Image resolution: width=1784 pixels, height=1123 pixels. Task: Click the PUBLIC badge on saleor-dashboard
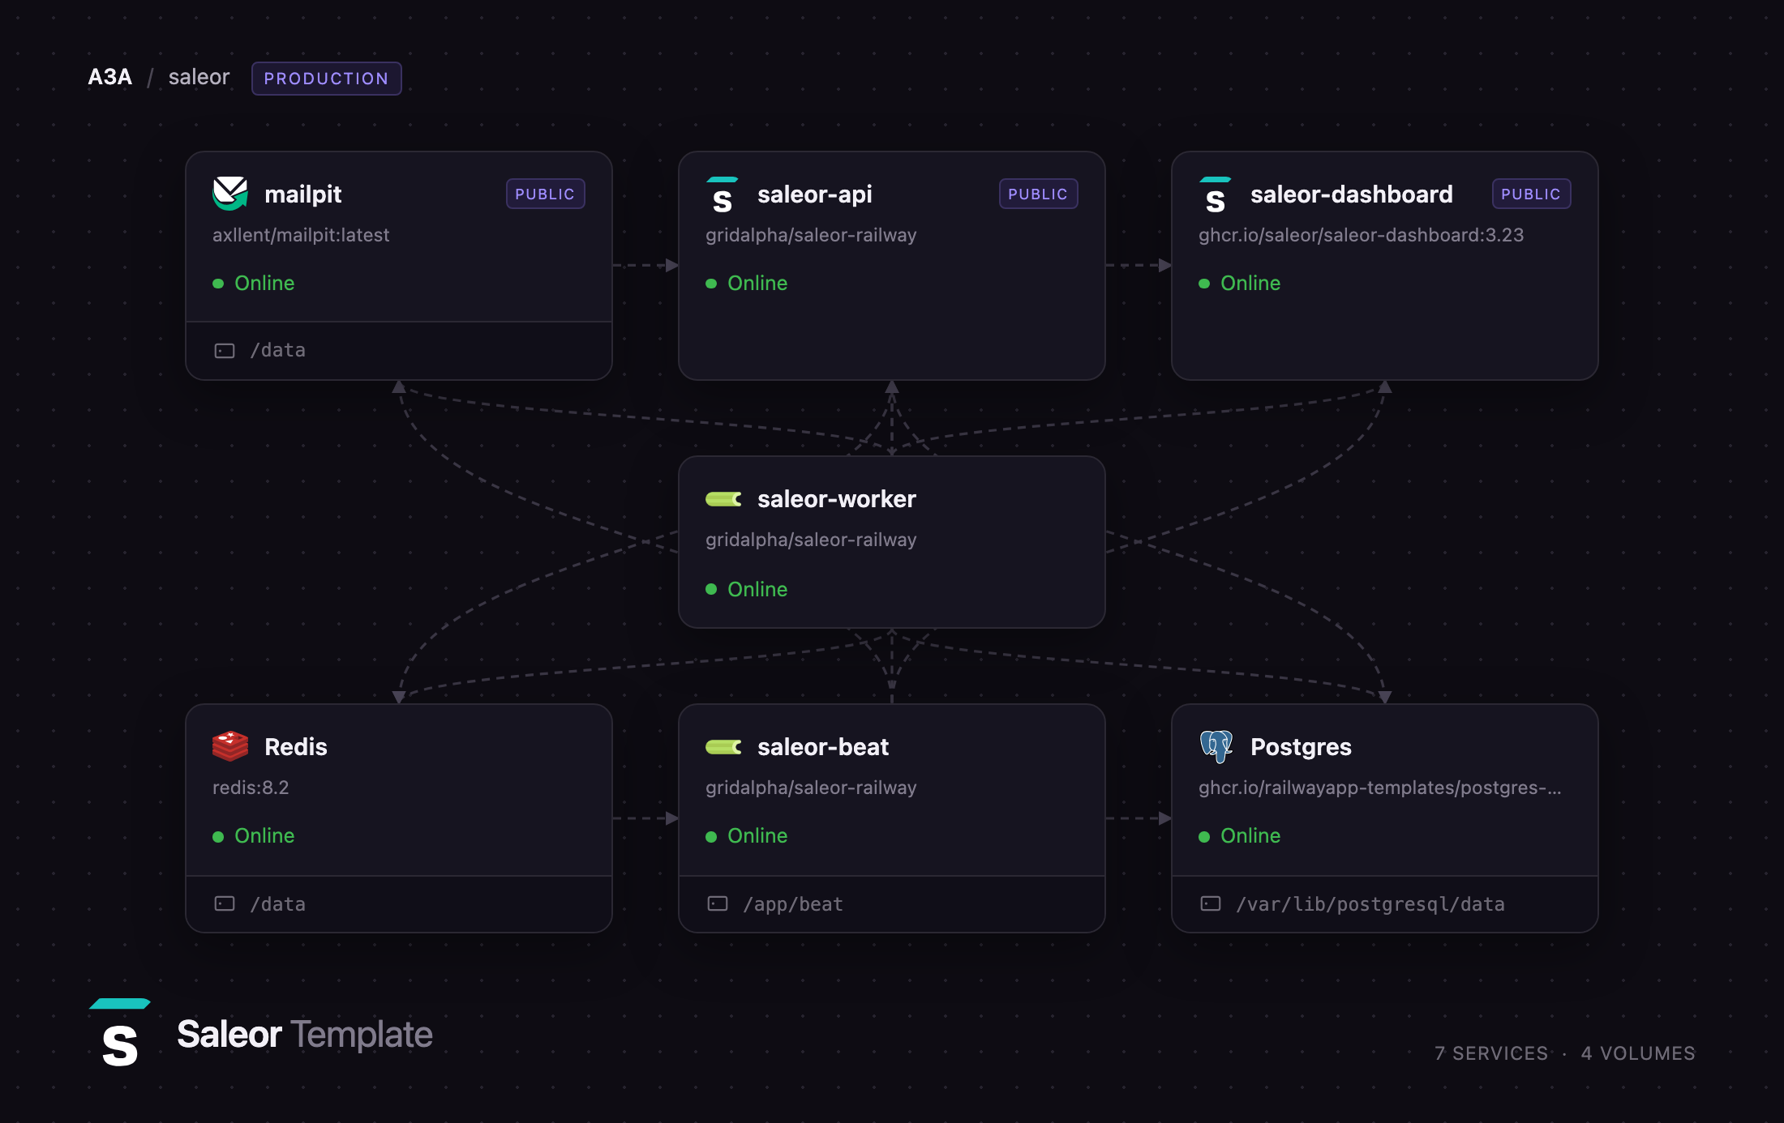(x=1532, y=194)
